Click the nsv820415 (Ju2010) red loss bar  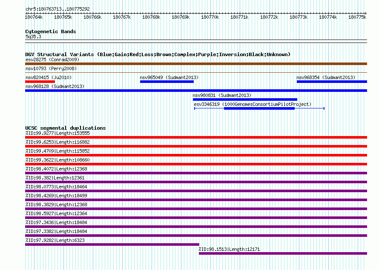coord(40,82)
